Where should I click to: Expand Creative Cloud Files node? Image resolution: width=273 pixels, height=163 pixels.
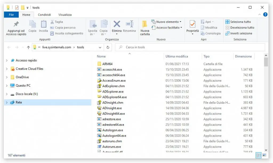click(x=7, y=69)
